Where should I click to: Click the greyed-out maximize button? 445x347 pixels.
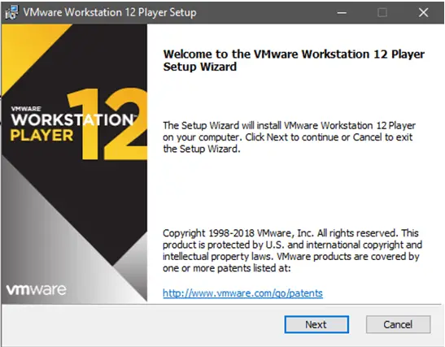tap(382, 12)
